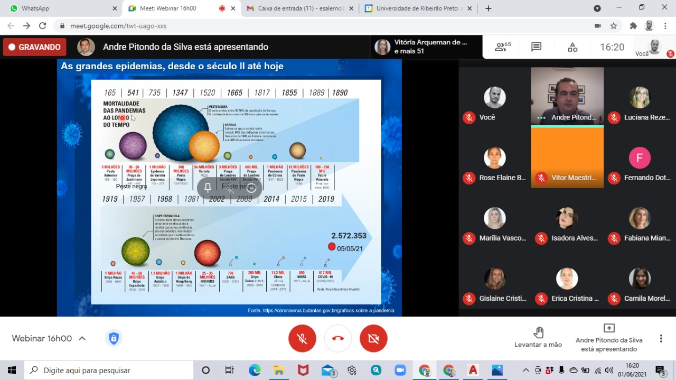Bookmark this page with the star icon

[613, 26]
